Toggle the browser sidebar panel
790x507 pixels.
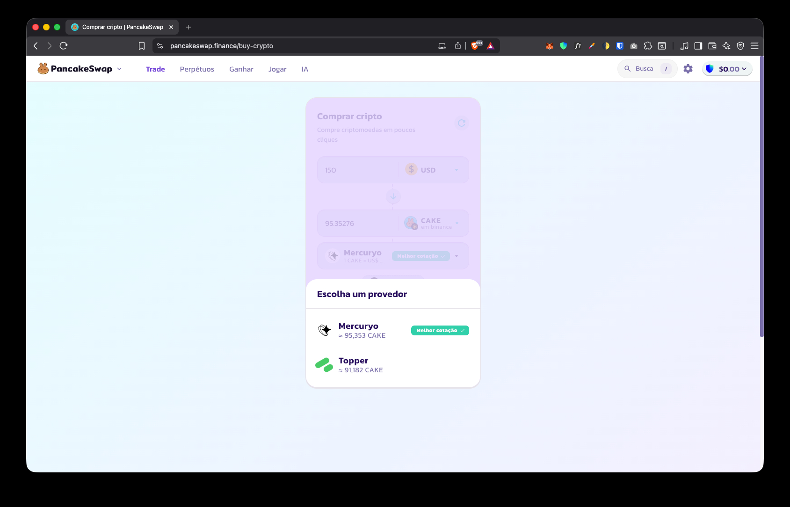pyautogui.click(x=698, y=46)
